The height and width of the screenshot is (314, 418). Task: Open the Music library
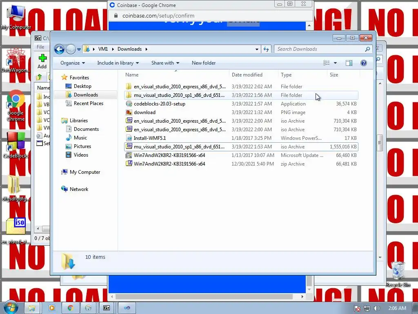click(x=80, y=138)
